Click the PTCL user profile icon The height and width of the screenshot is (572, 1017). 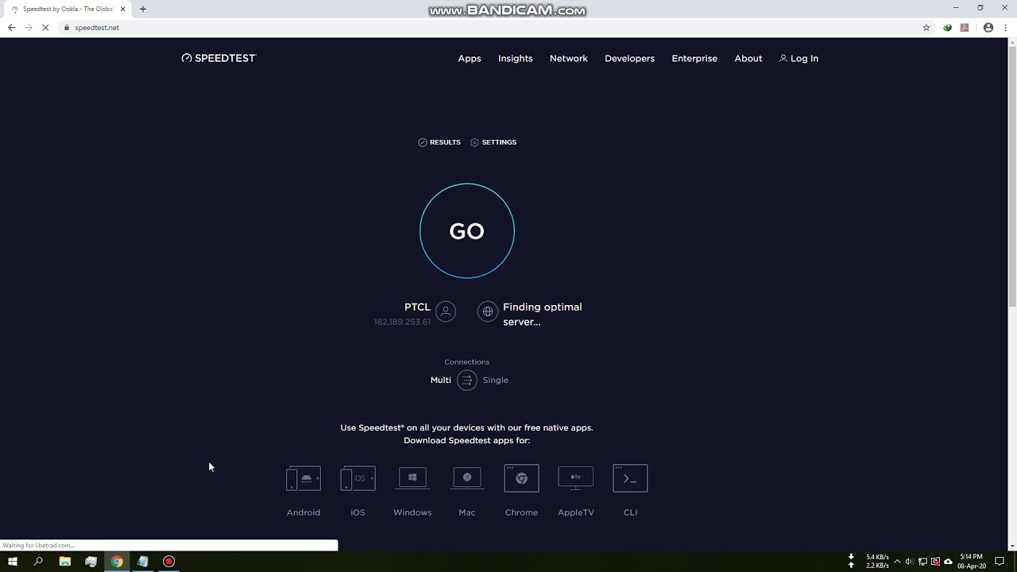point(446,311)
